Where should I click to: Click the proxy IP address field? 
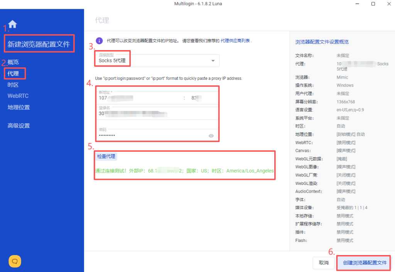139,98
